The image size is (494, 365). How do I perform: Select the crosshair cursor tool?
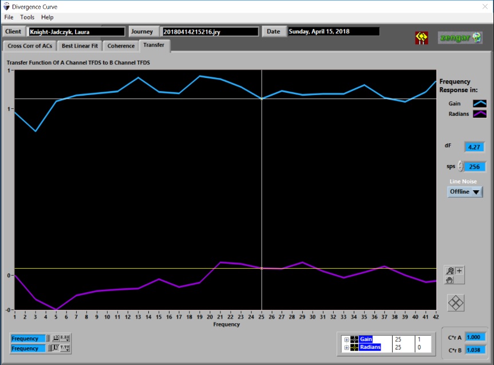tap(460, 270)
